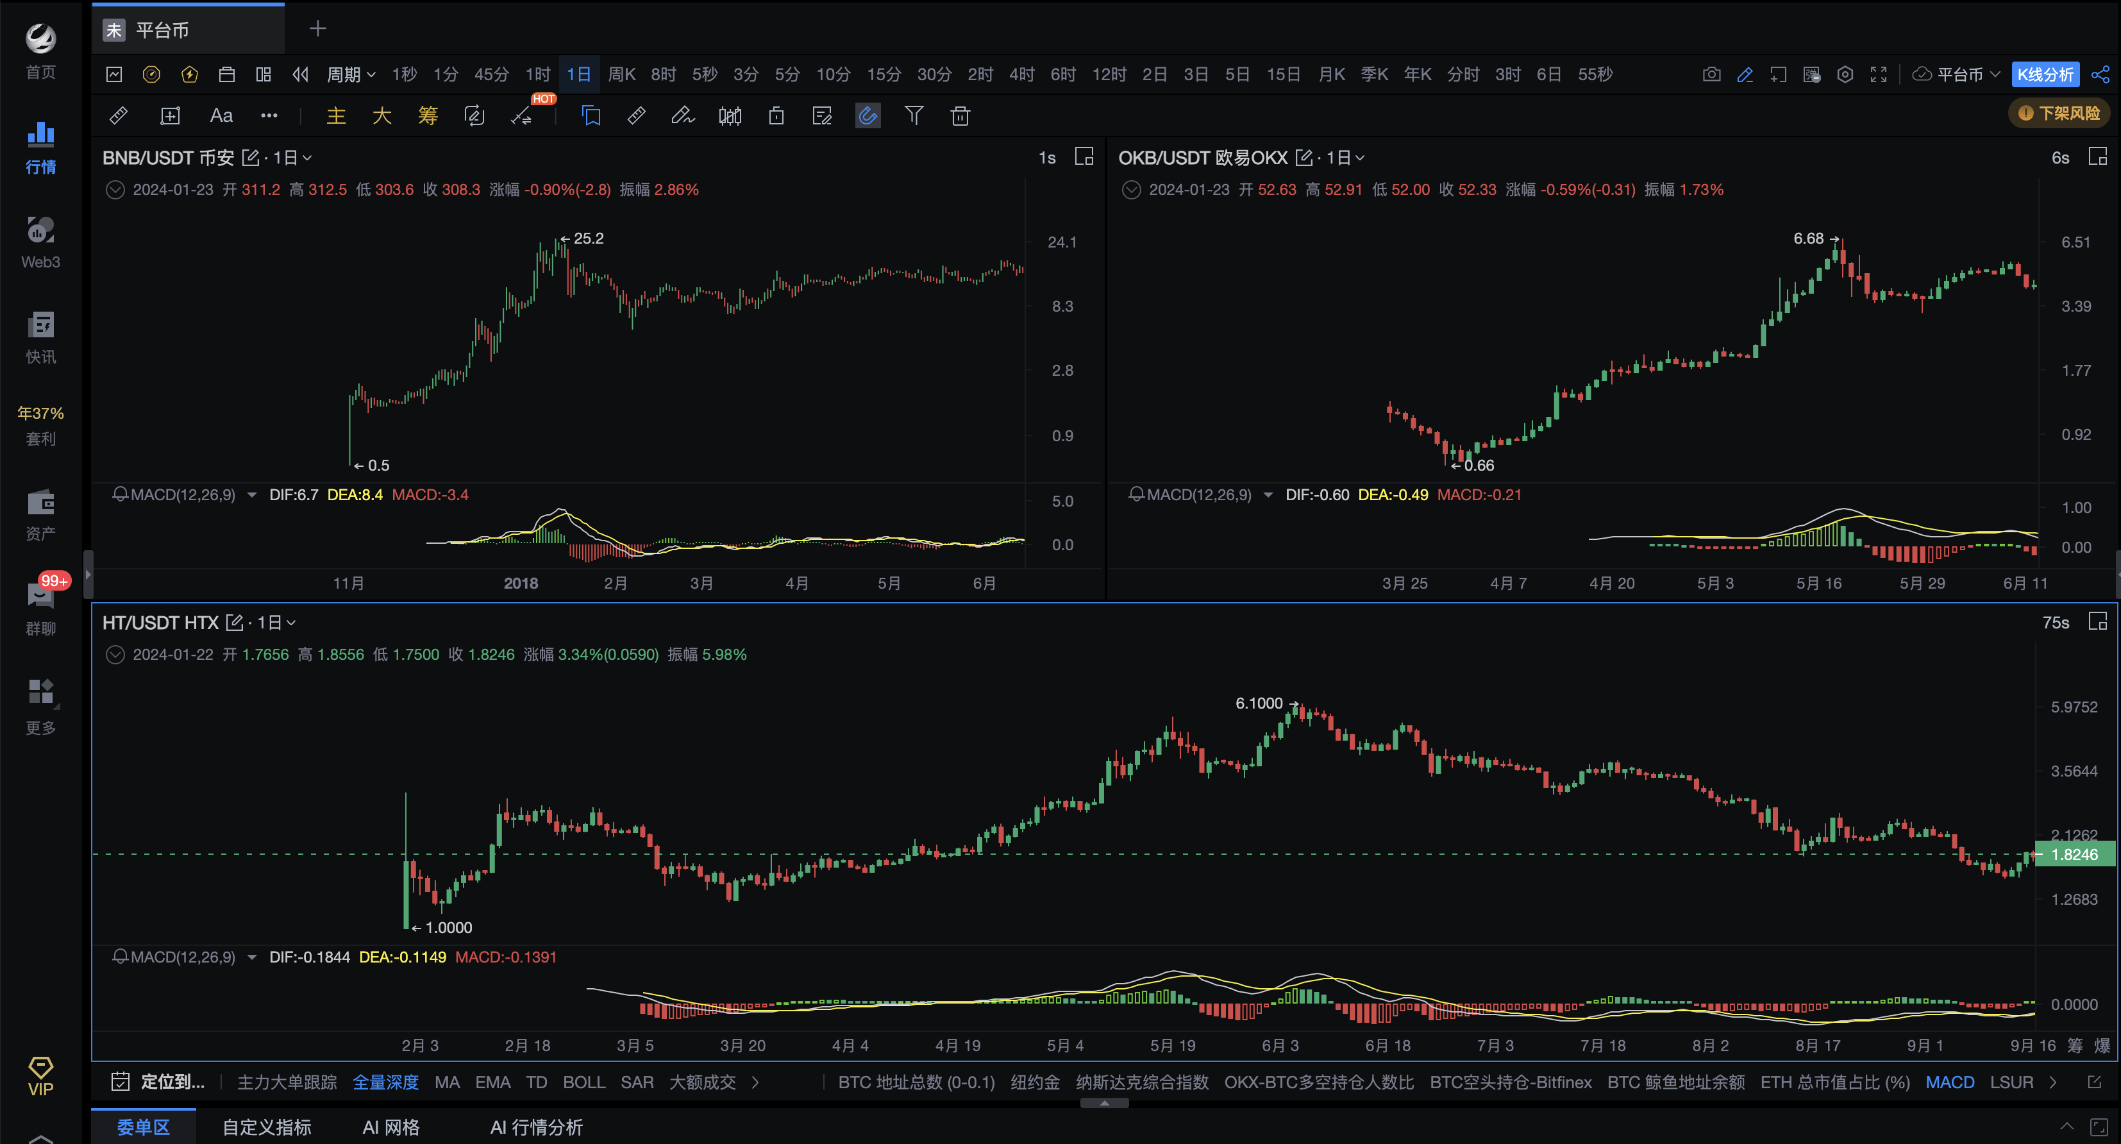Click the 年37% 套利 arbitrage entry
Viewport: 2121px width, 1144px height.
[x=40, y=425]
